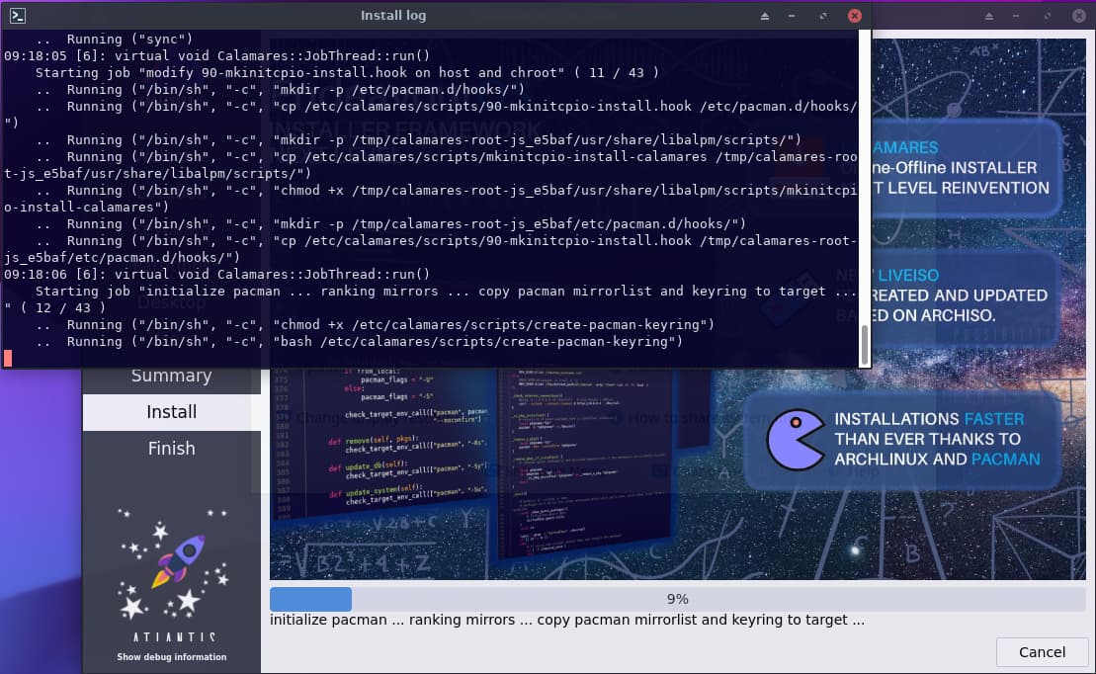
Task: Maximize the Install log window
Action: pyautogui.click(x=823, y=17)
